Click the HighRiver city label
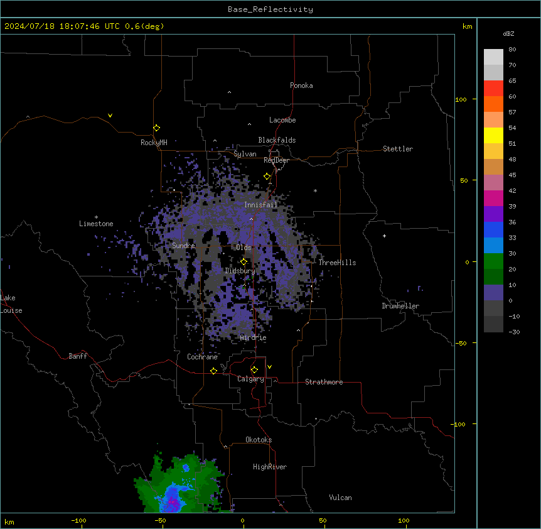 270,467
